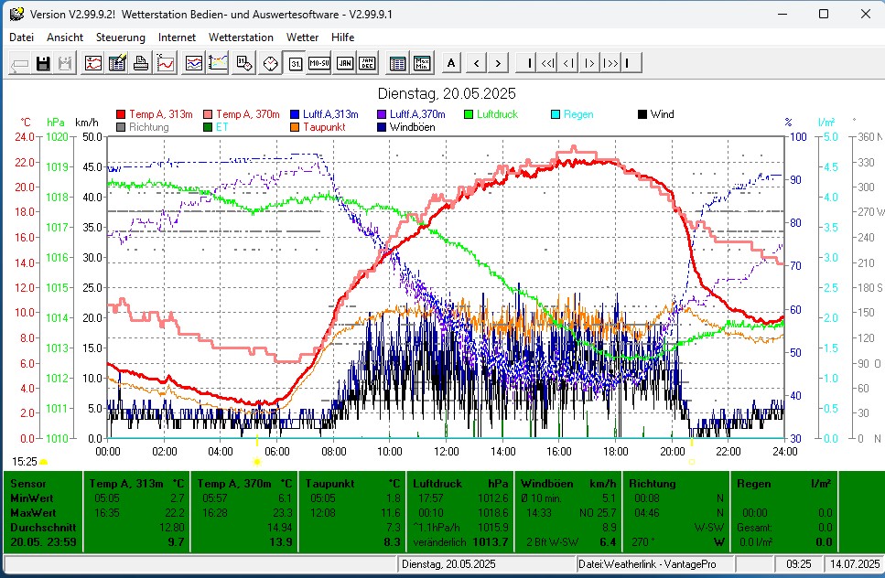The image size is (885, 578).
Task: Click the black Wind legend label
Action: (x=662, y=114)
